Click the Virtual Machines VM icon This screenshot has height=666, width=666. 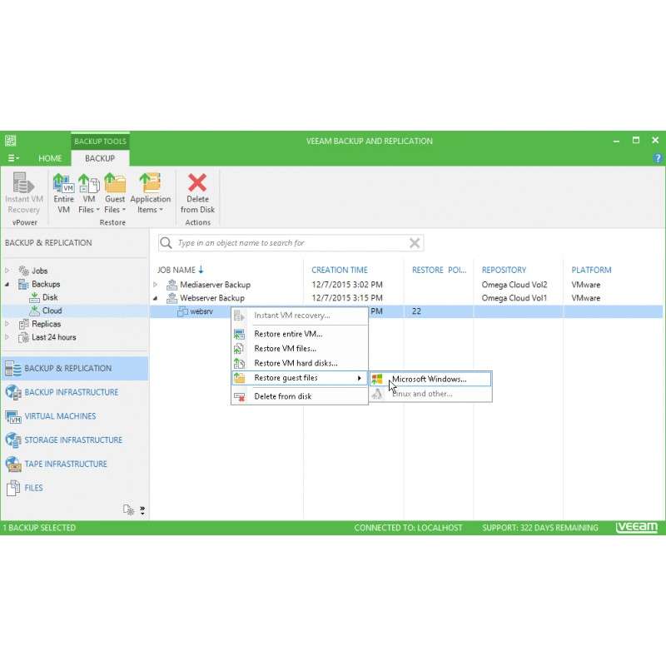click(13, 416)
